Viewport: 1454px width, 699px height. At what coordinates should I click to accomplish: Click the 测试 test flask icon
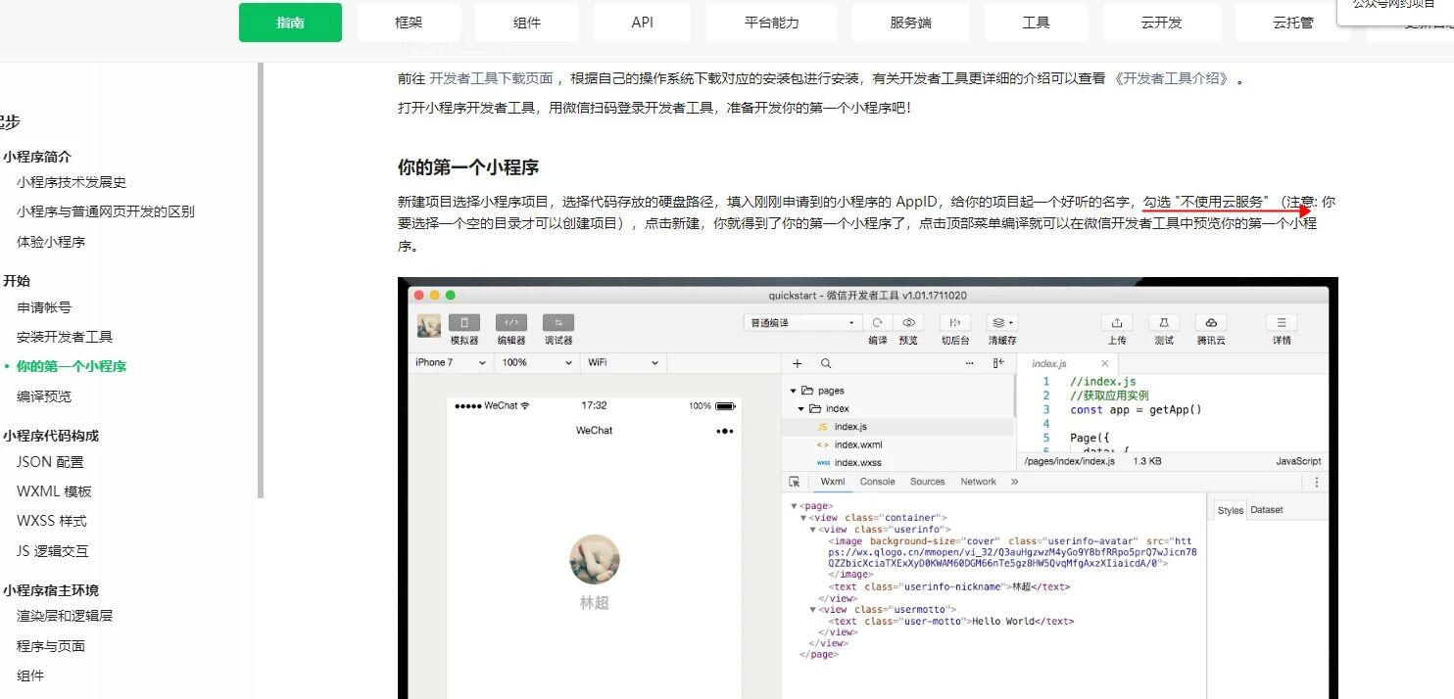pyautogui.click(x=1164, y=322)
